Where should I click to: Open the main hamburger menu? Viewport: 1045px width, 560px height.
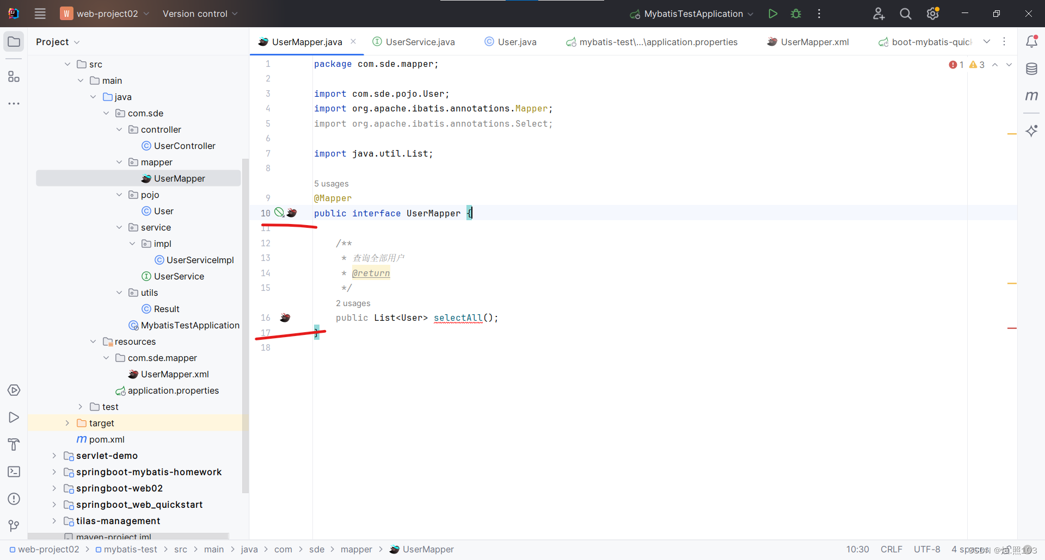(40, 14)
